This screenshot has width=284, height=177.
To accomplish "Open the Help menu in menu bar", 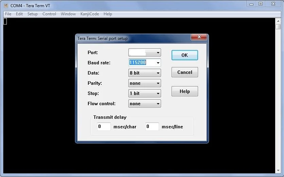I will 108,14.
